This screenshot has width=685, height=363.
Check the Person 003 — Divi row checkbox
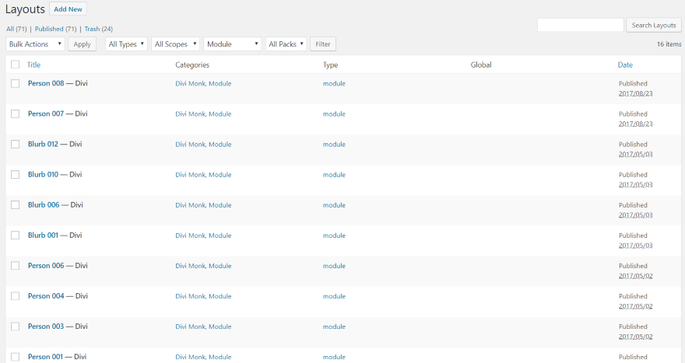click(16, 326)
